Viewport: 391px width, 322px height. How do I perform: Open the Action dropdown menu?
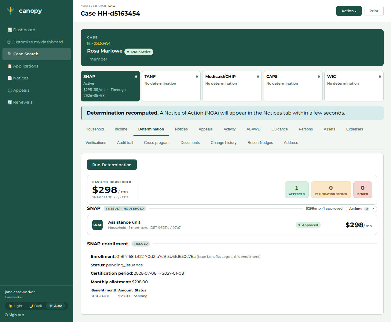click(349, 11)
